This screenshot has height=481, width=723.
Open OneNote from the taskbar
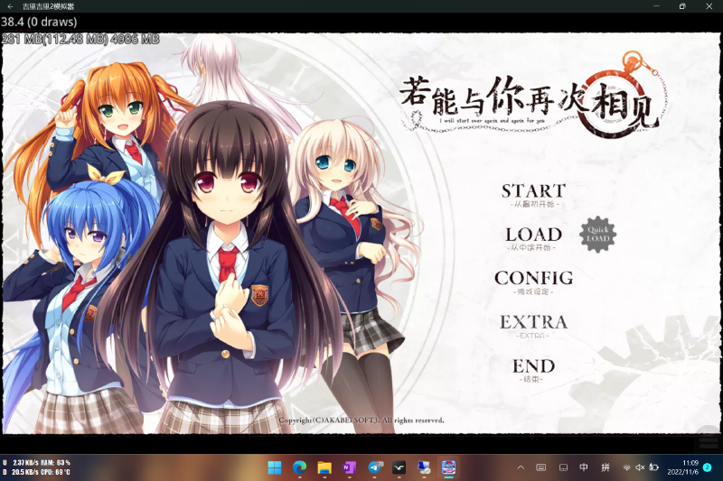pos(350,467)
